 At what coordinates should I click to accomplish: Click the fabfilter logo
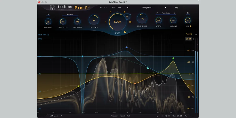pyautogui.click(x=61, y=7)
